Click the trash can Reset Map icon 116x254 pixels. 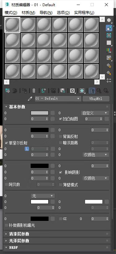(34, 91)
